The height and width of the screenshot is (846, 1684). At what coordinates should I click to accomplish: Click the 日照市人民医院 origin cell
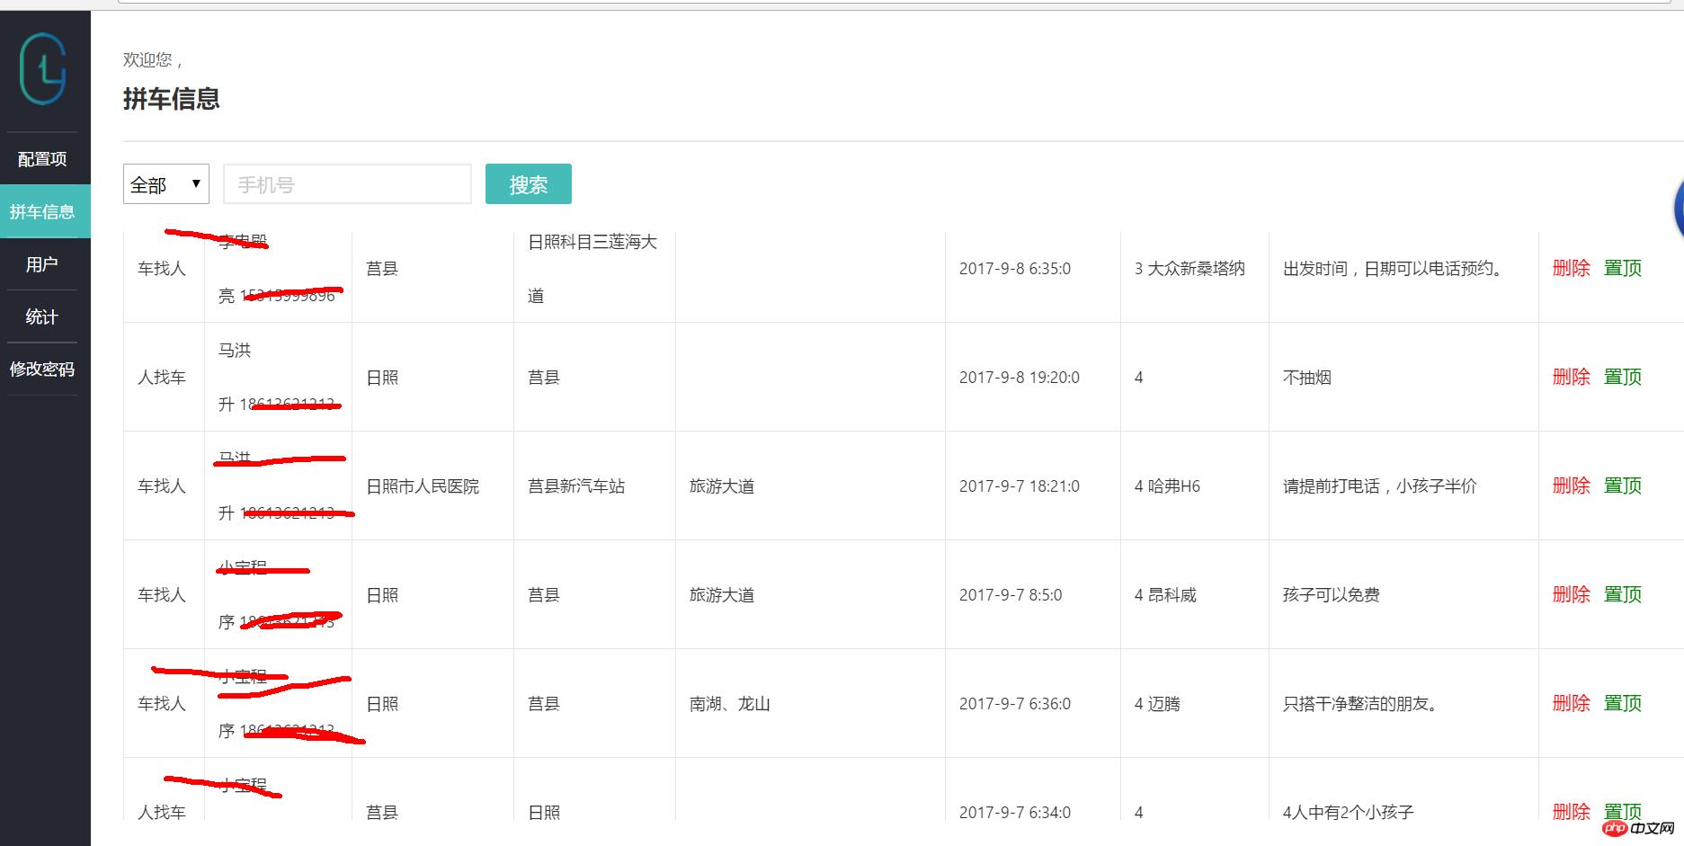pyautogui.click(x=423, y=486)
